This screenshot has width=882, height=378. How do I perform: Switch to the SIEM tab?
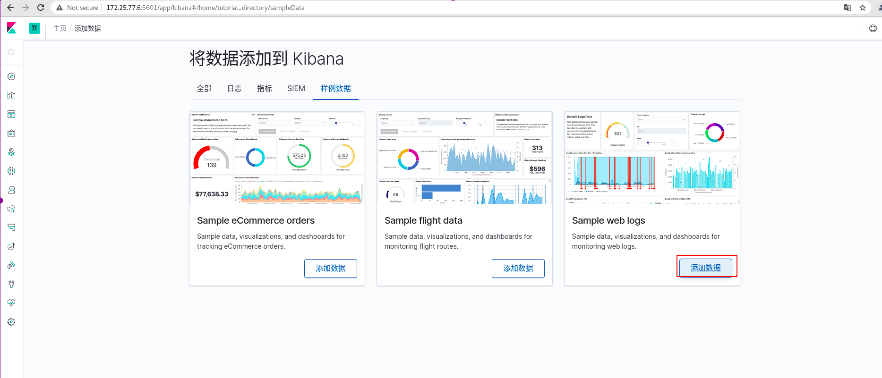point(296,88)
